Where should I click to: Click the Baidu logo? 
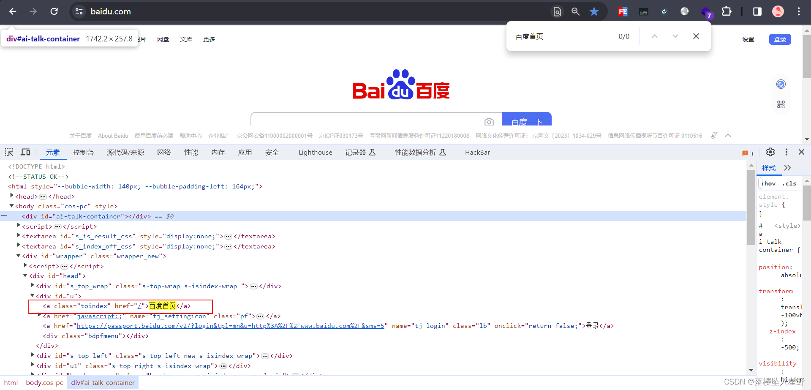[401, 85]
